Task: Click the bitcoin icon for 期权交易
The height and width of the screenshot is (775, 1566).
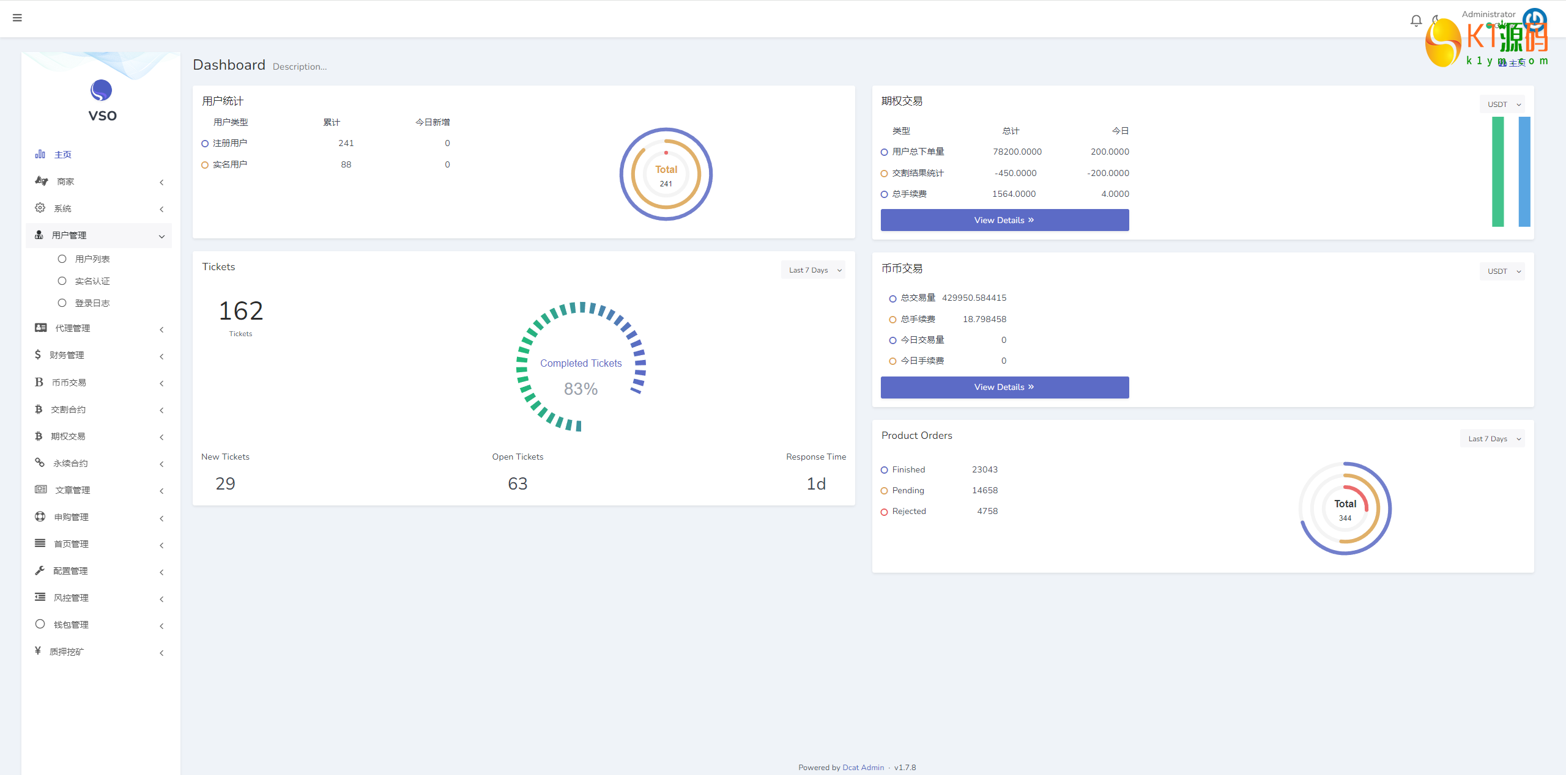Action: pyautogui.click(x=39, y=436)
